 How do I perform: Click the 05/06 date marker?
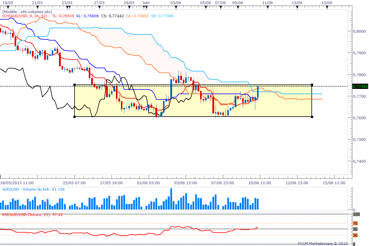206,2
